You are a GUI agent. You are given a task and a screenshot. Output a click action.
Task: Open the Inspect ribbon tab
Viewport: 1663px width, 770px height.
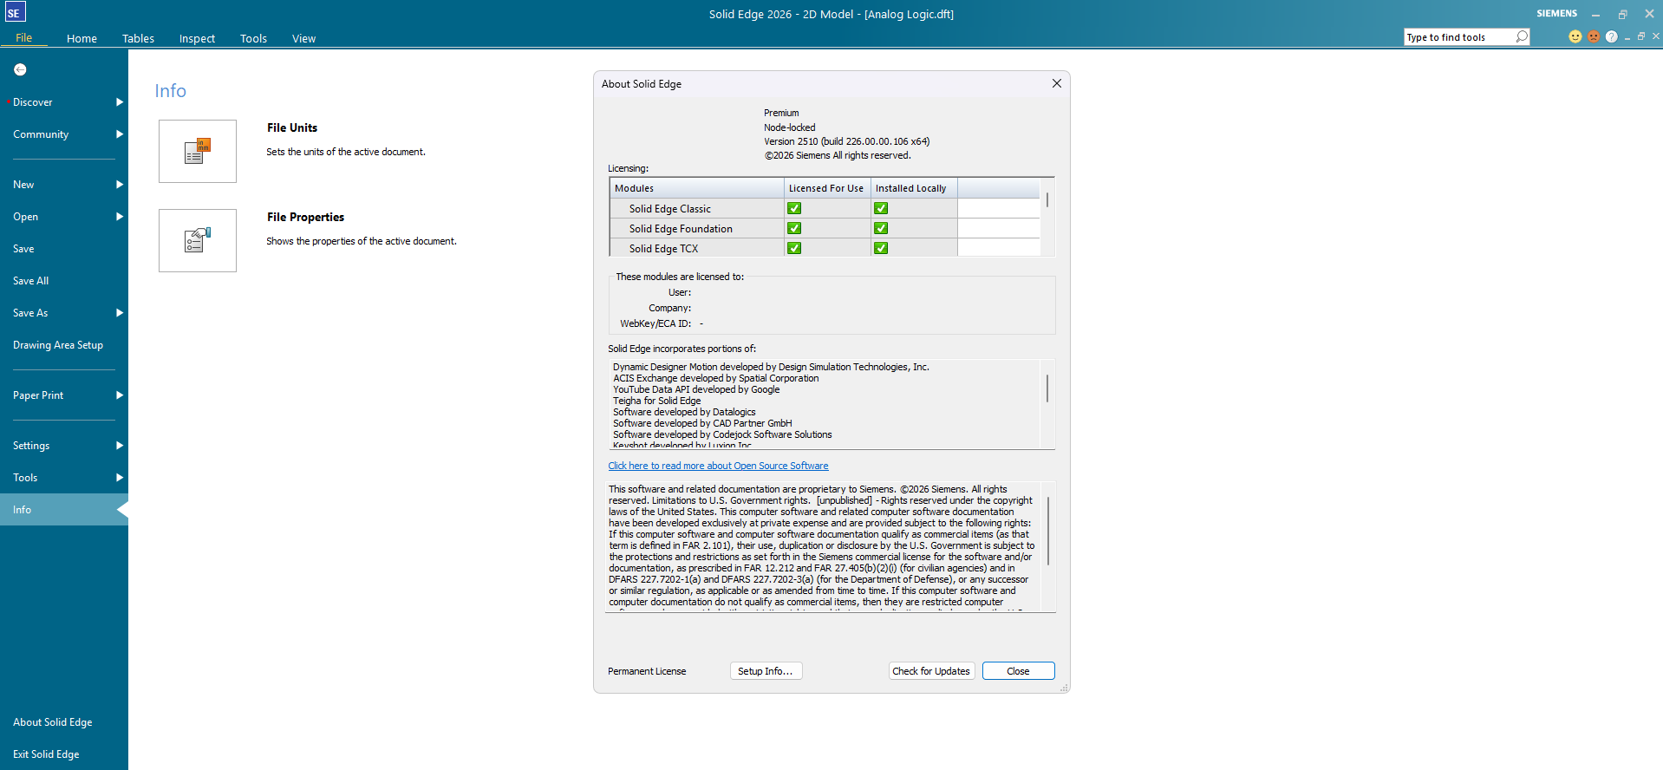[x=197, y=38]
